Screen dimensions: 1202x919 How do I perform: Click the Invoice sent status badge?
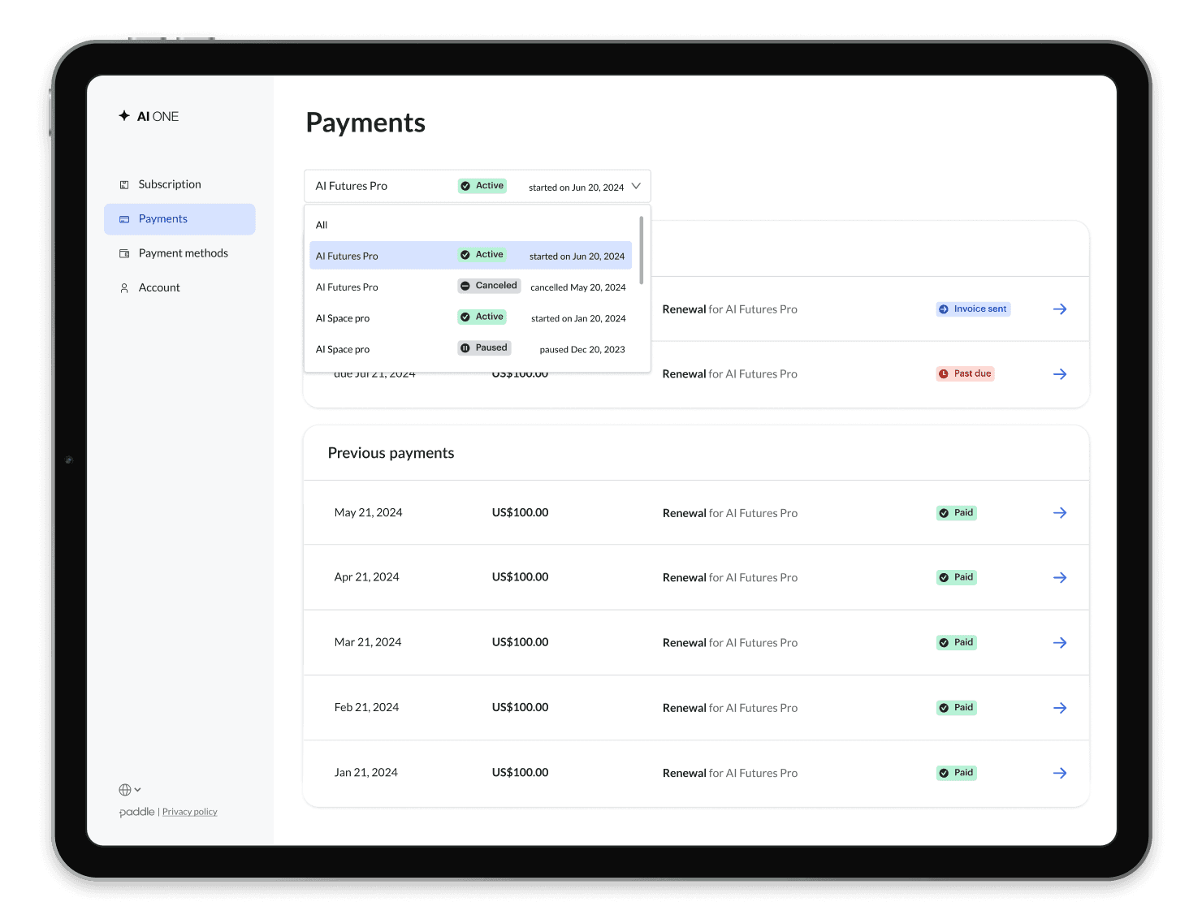click(973, 309)
